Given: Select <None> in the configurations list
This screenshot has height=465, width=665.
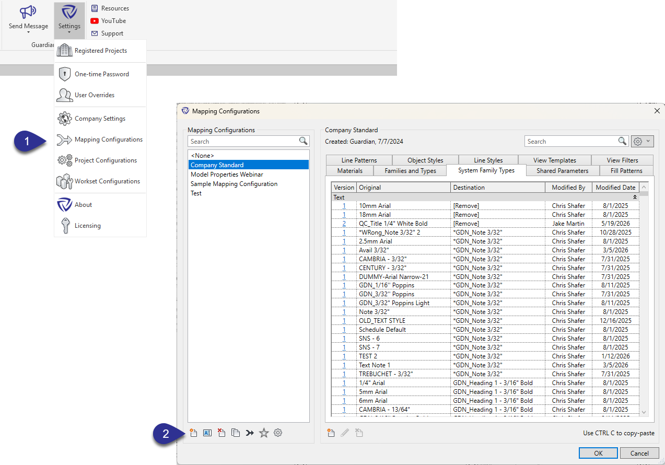Looking at the screenshot, I should pyautogui.click(x=248, y=156).
